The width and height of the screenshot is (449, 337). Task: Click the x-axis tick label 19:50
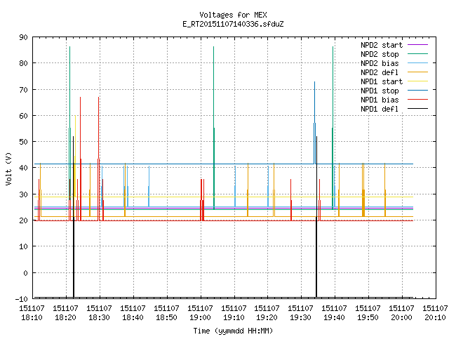click(x=368, y=317)
